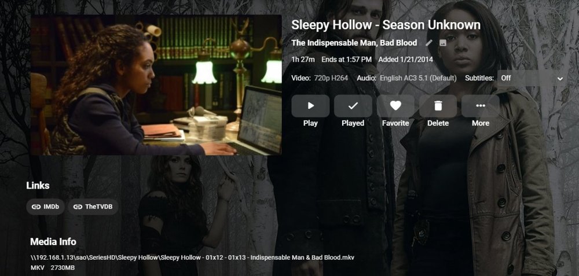Screen dimensions: 579x276
Task: Open the Subtitles dropdown set to Off
Action: (532, 78)
